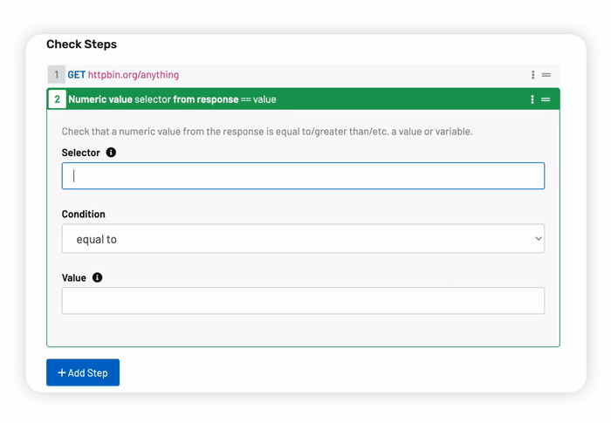Select the GET httpbin.org/anything step row
The height and width of the screenshot is (423, 611).
(303, 75)
